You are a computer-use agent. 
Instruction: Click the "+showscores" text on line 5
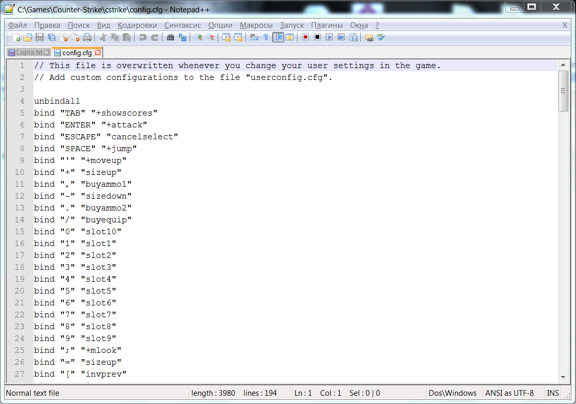tap(124, 113)
